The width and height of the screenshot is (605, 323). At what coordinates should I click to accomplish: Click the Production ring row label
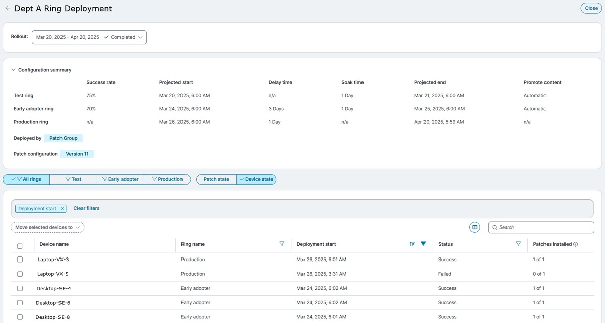[31, 122]
